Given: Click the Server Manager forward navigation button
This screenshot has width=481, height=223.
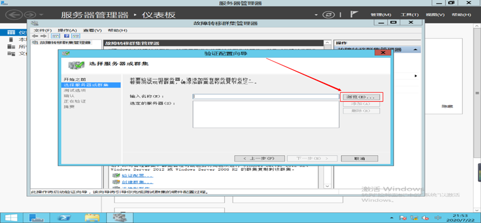Looking at the screenshot, I should click(31, 14).
